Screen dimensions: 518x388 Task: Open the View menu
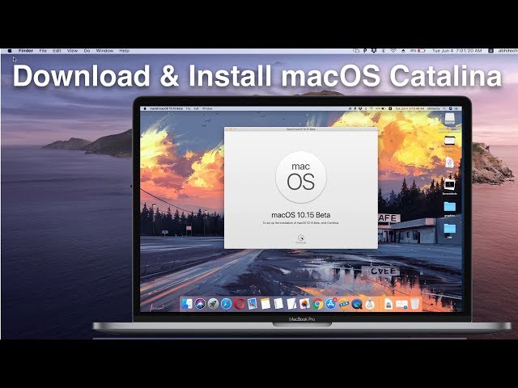pyautogui.click(x=72, y=51)
